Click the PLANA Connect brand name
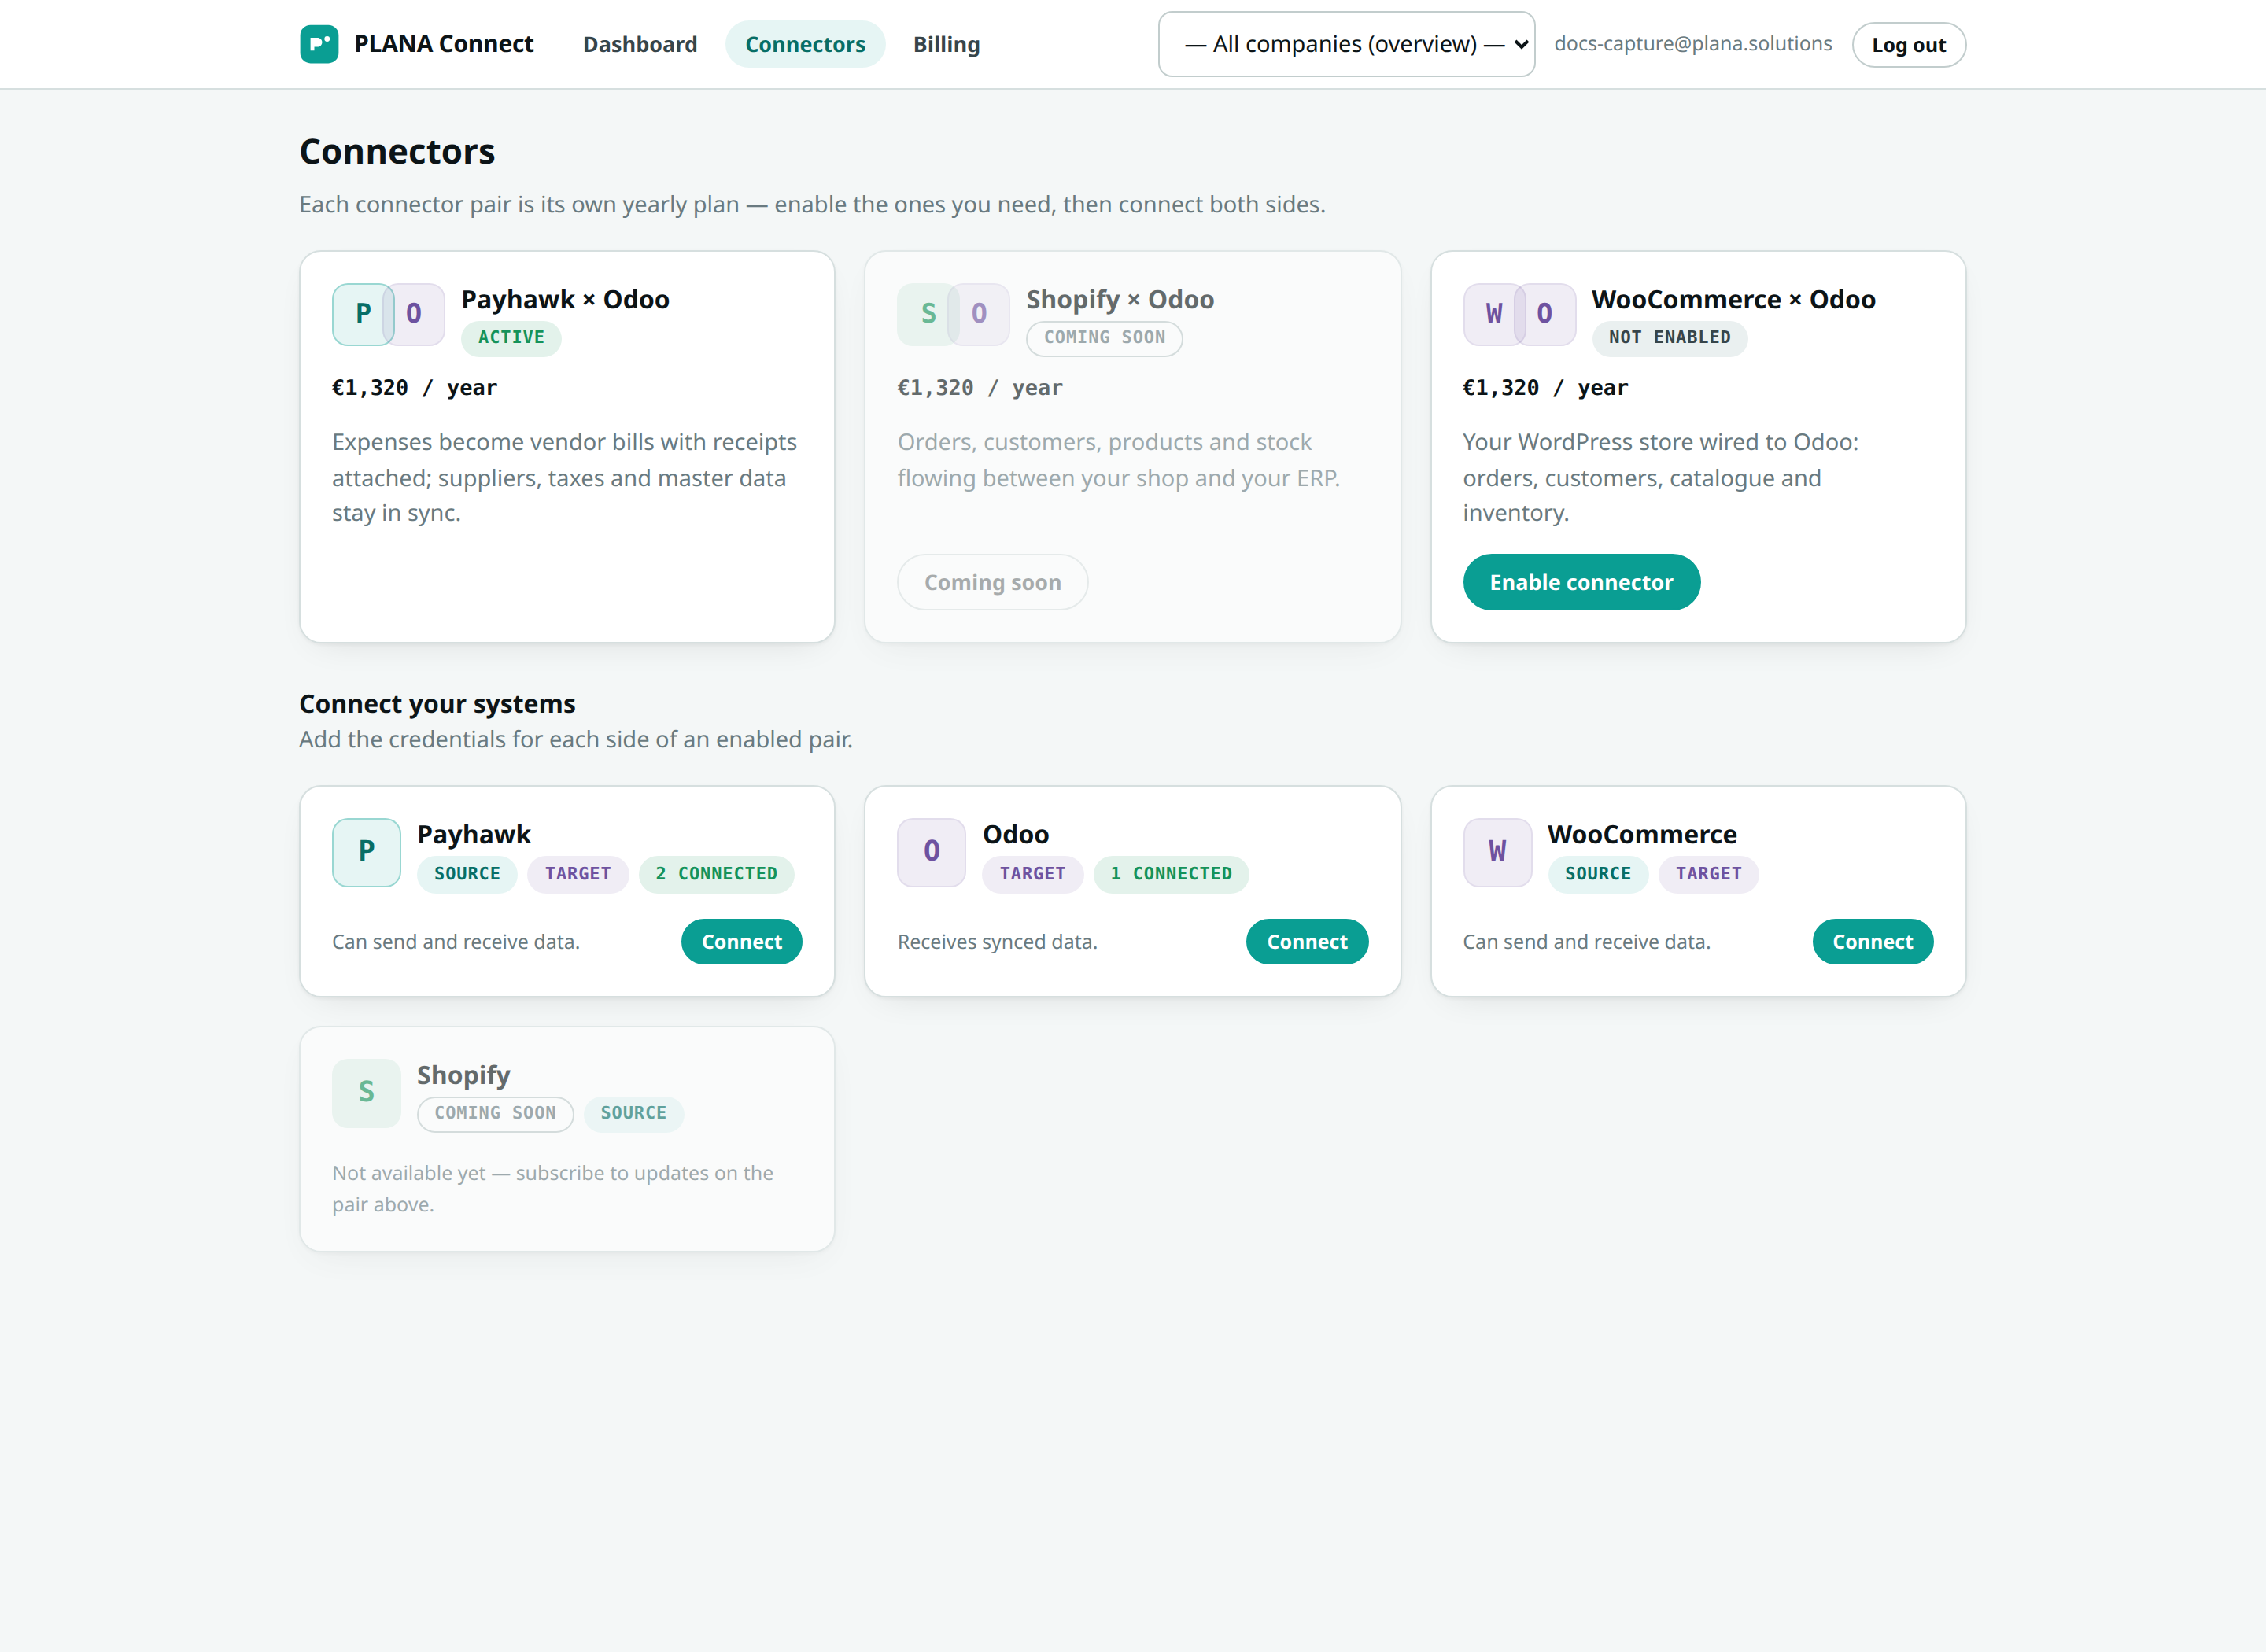The width and height of the screenshot is (2266, 1652). [x=444, y=44]
